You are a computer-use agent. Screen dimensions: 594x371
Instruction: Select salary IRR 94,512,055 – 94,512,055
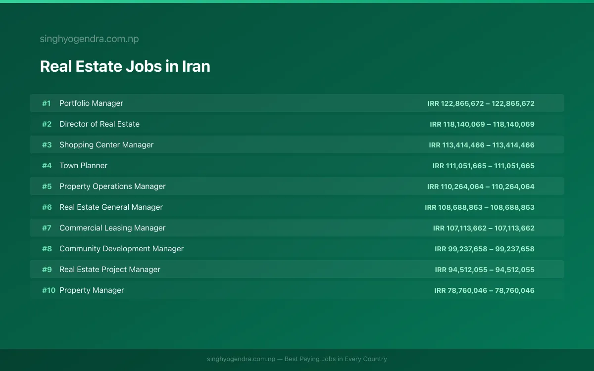pos(485,270)
